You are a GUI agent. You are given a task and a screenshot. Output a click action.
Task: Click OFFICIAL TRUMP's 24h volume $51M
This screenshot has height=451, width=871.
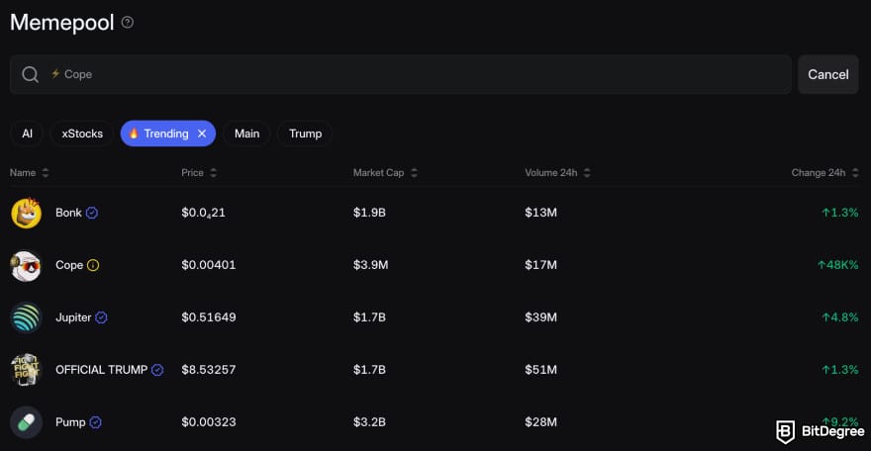click(540, 370)
